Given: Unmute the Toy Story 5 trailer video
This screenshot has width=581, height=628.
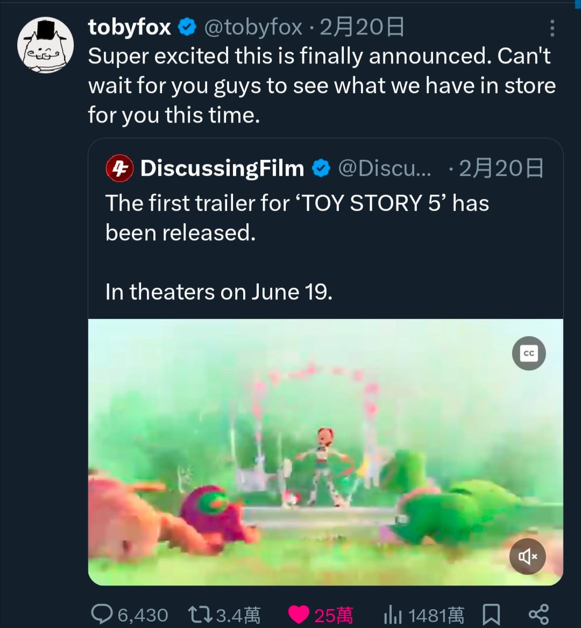Looking at the screenshot, I should [x=527, y=556].
